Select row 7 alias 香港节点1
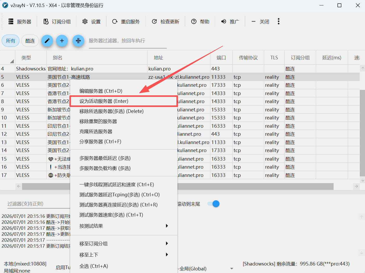 pyautogui.click(x=58, y=93)
